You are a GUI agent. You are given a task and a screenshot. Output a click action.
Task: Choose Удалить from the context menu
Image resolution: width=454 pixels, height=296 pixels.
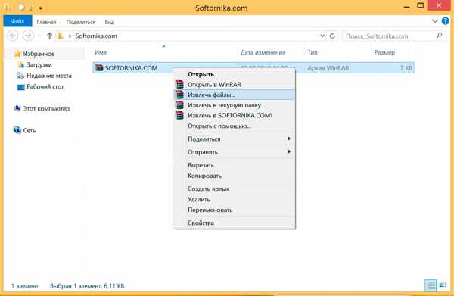tap(234, 199)
